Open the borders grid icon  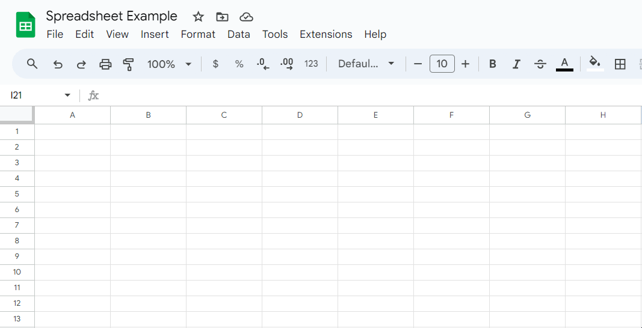pyautogui.click(x=620, y=64)
